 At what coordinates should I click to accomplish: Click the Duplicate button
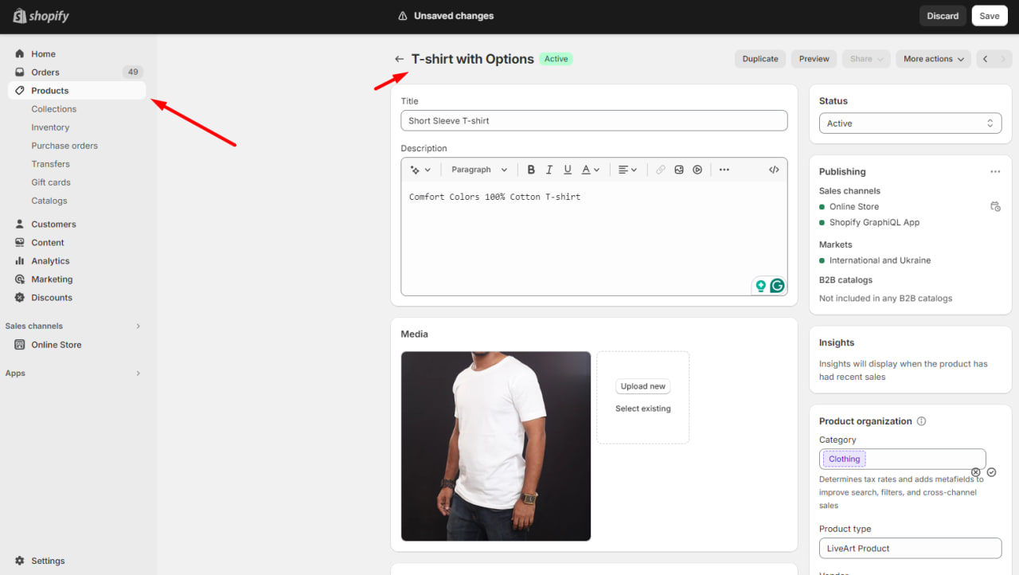click(x=760, y=59)
